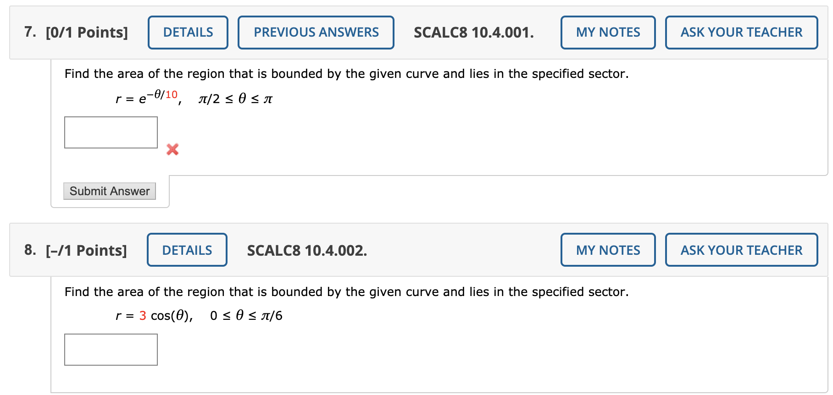The width and height of the screenshot is (833, 395).
Task: Click the question 7 problem statement text
Action: (x=346, y=73)
